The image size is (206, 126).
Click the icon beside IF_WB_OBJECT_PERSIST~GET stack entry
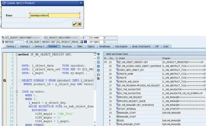tap(118, 62)
